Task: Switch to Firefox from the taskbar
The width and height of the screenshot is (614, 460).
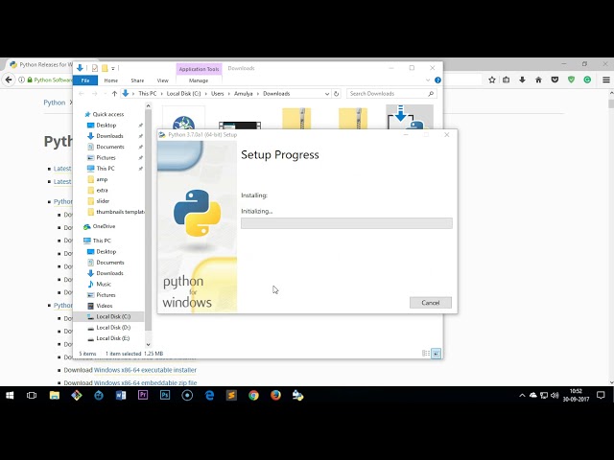Action: [275, 396]
